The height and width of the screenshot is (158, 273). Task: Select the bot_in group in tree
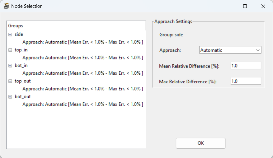[x=21, y=65]
